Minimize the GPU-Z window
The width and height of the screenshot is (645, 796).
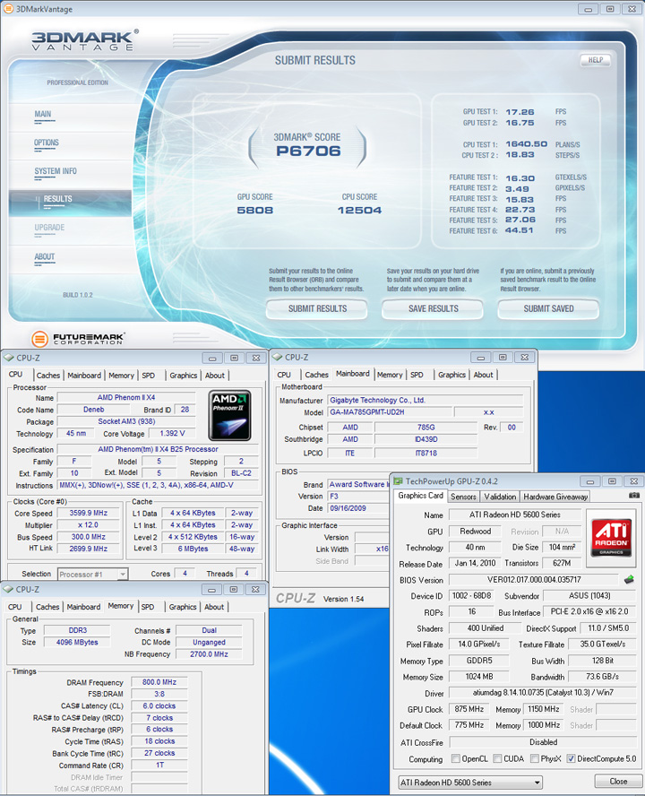coord(590,481)
